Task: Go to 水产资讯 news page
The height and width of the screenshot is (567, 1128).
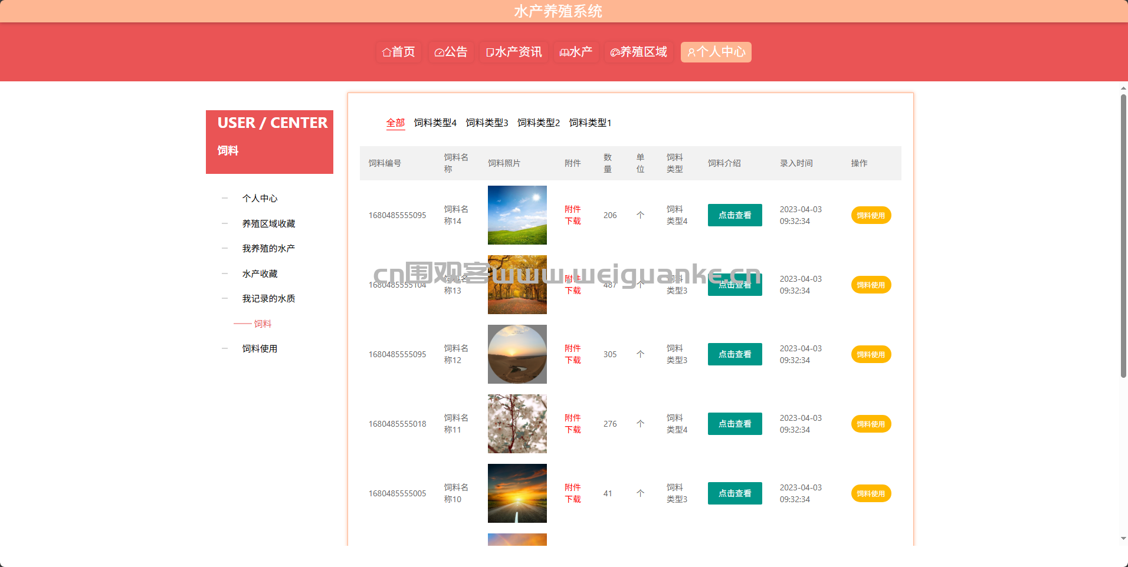Action: pyautogui.click(x=514, y=52)
